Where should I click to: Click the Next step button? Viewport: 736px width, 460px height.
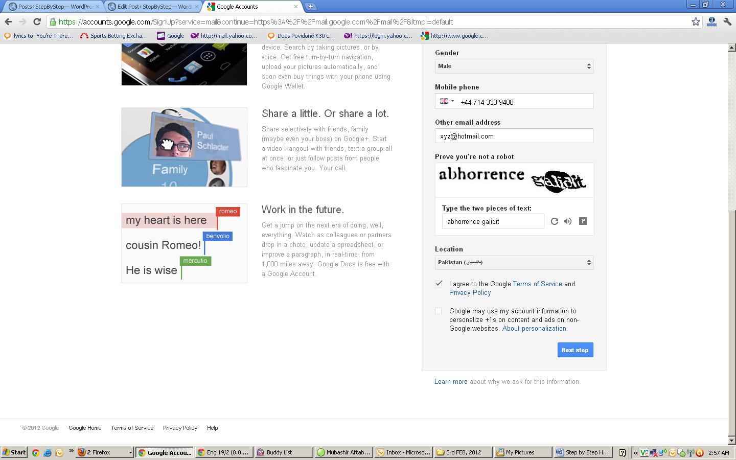click(x=575, y=350)
